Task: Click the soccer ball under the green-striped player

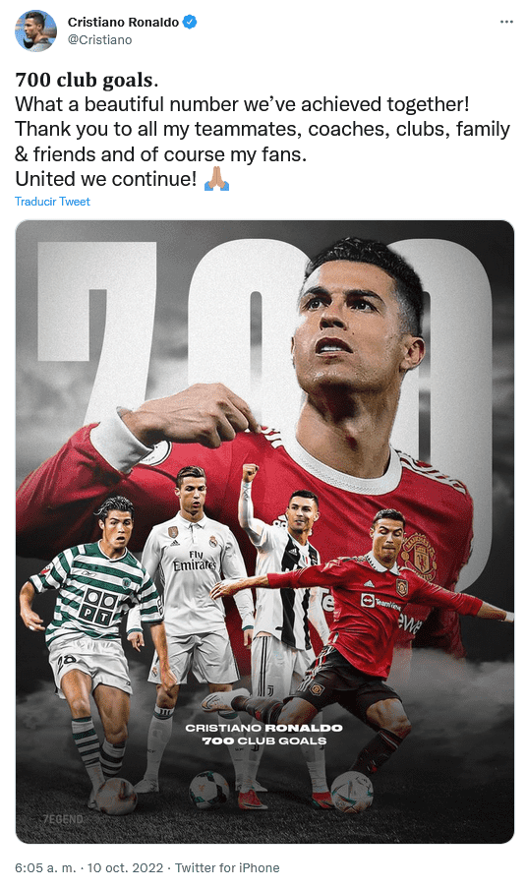Action: [115, 796]
